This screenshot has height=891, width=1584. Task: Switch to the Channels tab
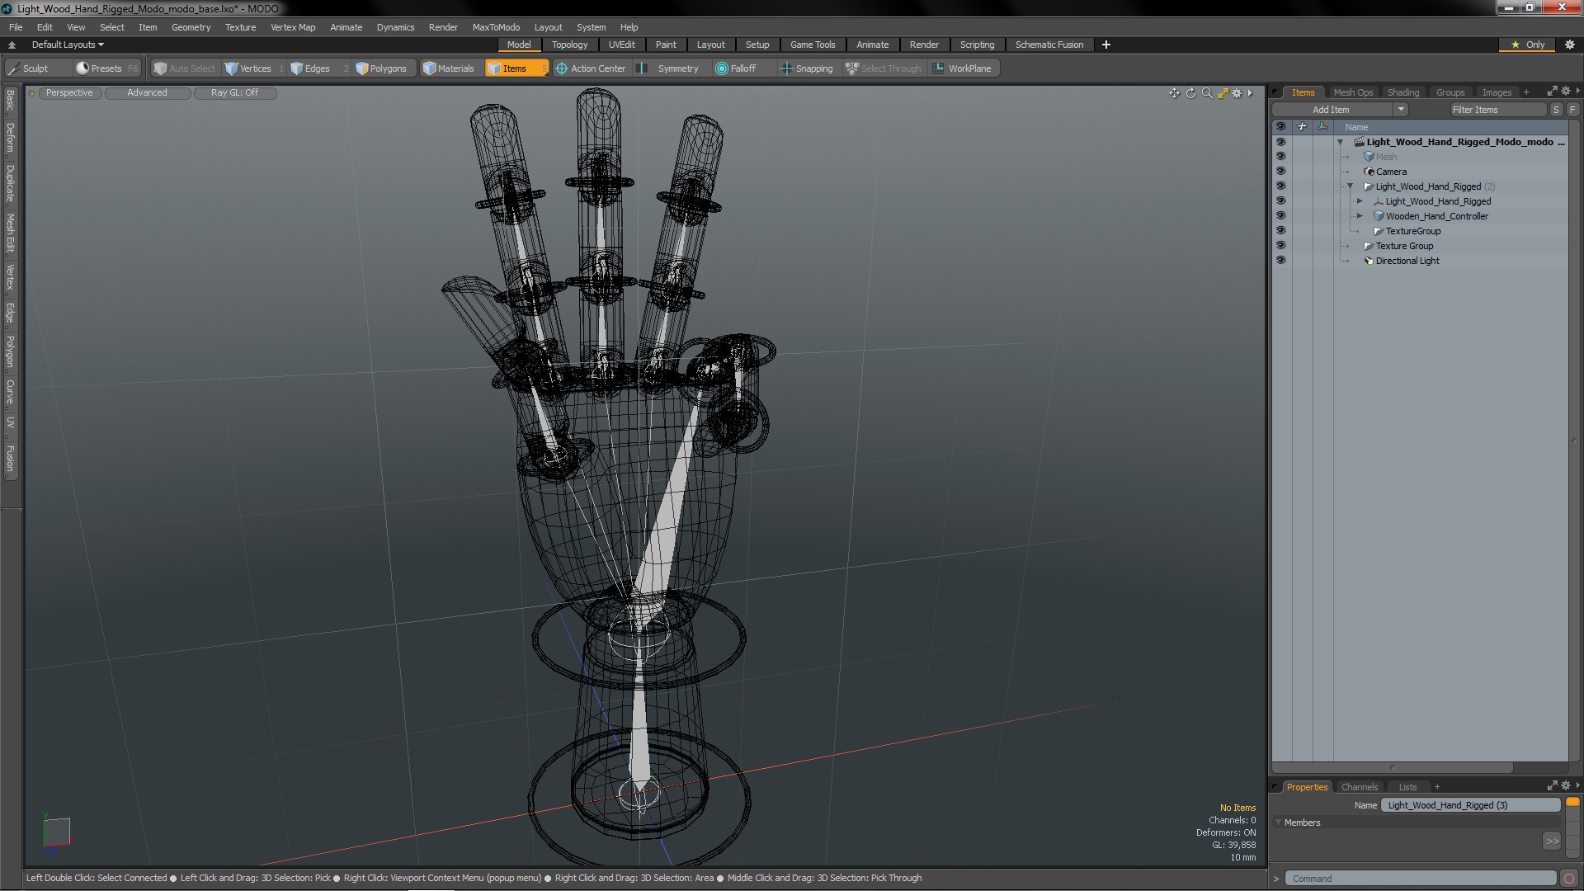pyautogui.click(x=1359, y=787)
